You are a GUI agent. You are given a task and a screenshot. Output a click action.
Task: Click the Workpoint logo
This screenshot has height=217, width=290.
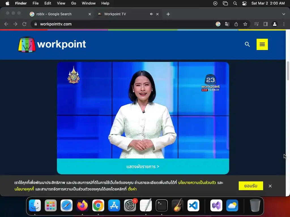(x=52, y=44)
